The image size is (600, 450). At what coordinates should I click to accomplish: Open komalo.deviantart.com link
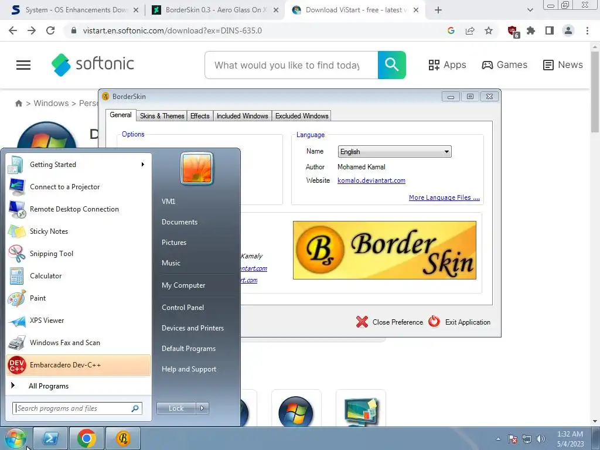[x=371, y=180]
